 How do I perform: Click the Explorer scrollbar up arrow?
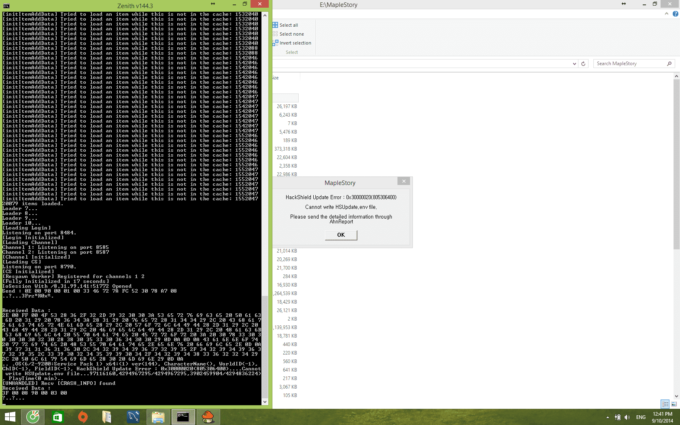676,76
